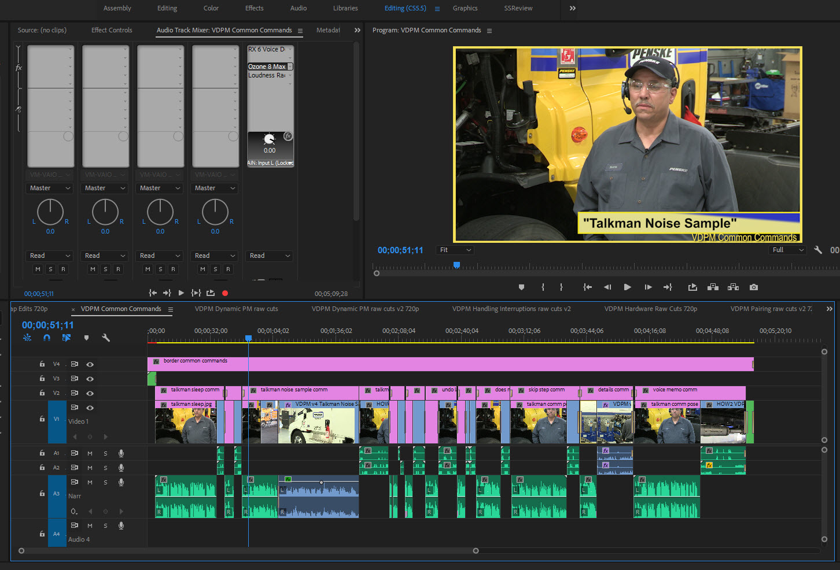Go to Out point in Program monitor
The image size is (840, 570).
pyautogui.click(x=668, y=287)
